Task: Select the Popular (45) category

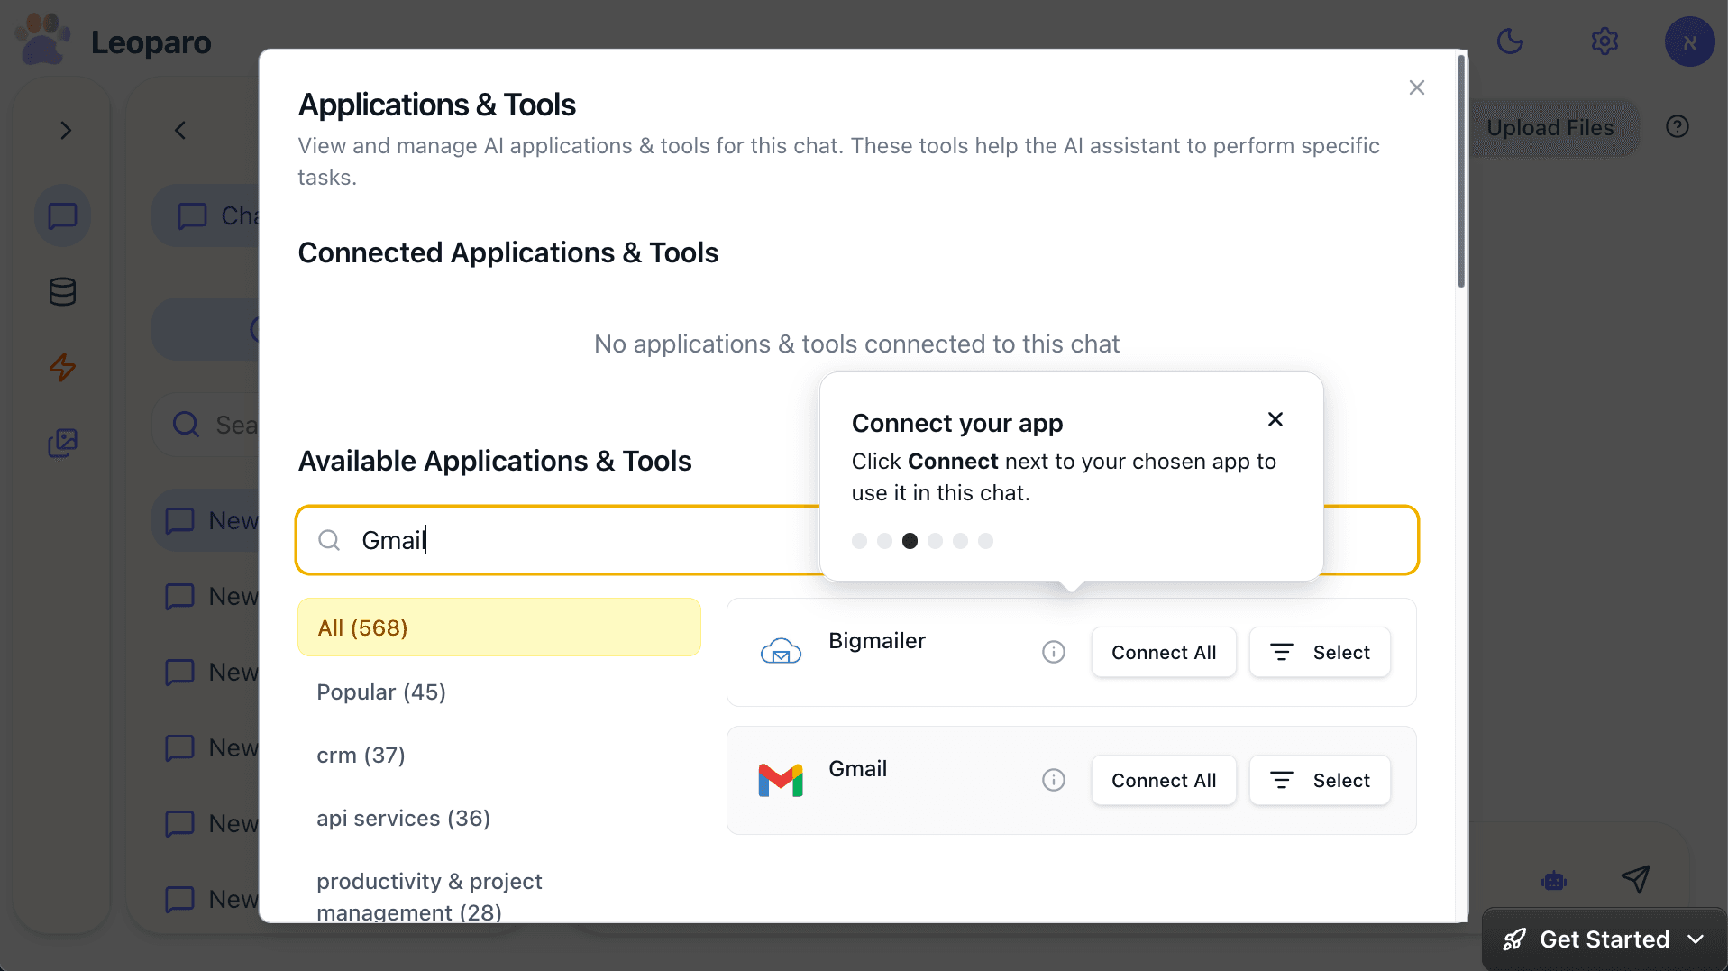Action: tap(380, 692)
